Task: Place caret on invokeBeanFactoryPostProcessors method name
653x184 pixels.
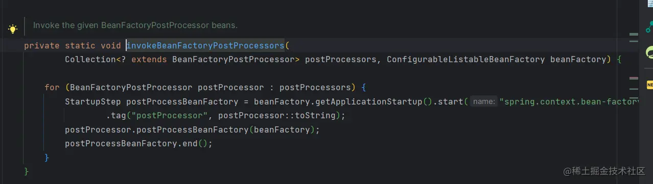Action: [x=205, y=45]
